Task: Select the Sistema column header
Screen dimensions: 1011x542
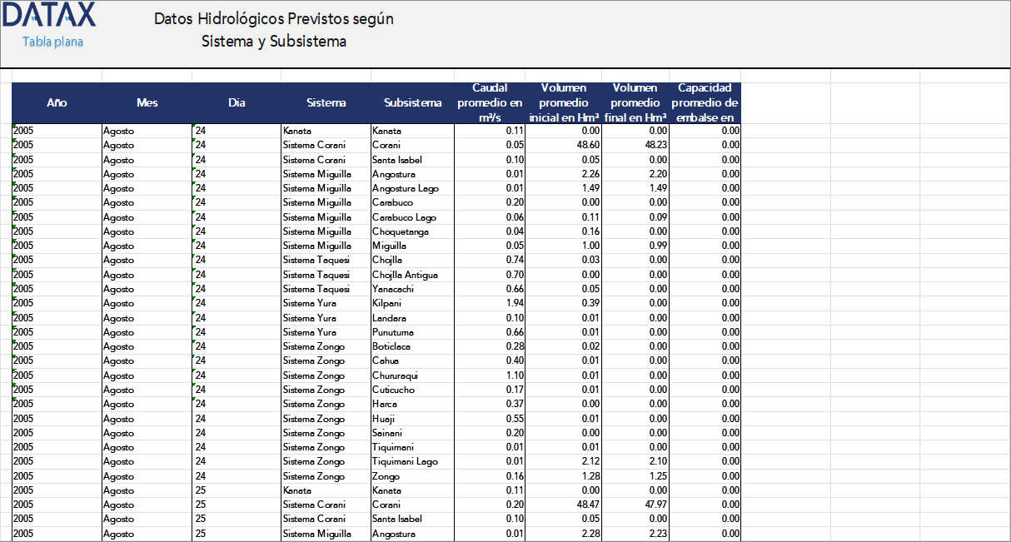Action: coord(326,103)
